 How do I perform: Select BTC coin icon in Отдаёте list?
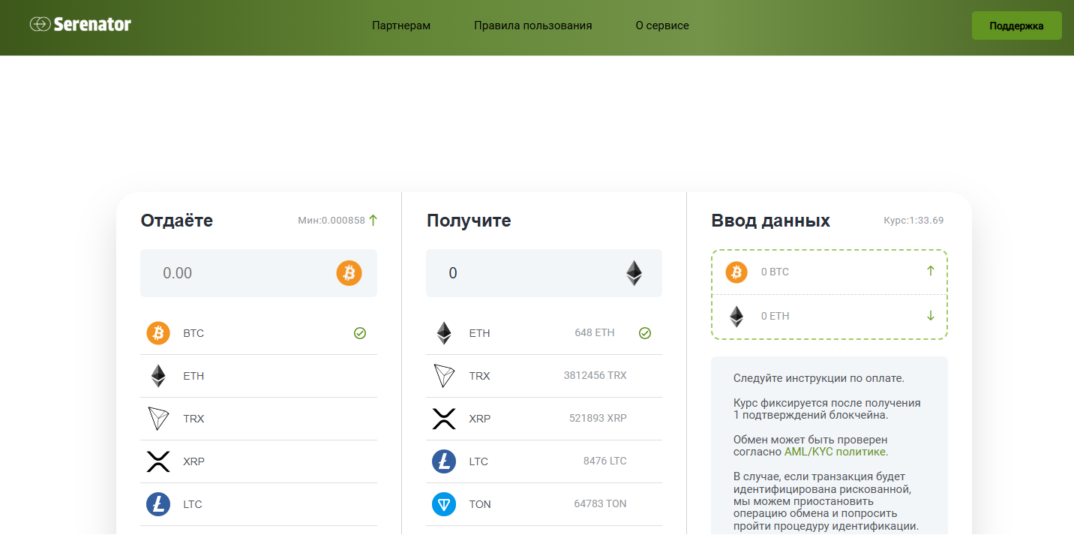[158, 333]
